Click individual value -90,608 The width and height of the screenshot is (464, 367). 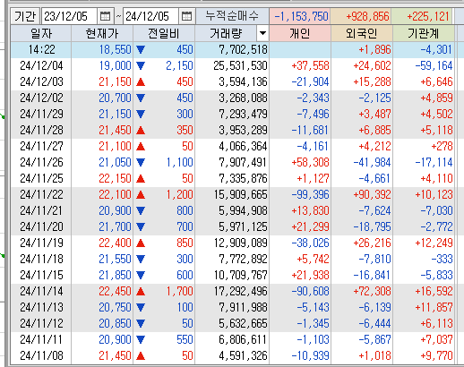pos(310,291)
